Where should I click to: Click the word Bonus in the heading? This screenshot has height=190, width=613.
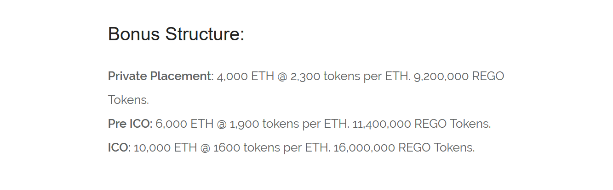coord(134,34)
